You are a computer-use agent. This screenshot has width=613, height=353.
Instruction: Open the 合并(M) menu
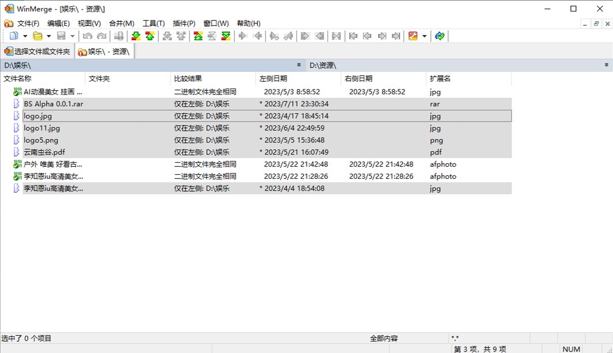[x=121, y=24]
